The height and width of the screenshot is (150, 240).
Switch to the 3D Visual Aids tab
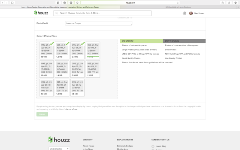(x=178, y=7)
